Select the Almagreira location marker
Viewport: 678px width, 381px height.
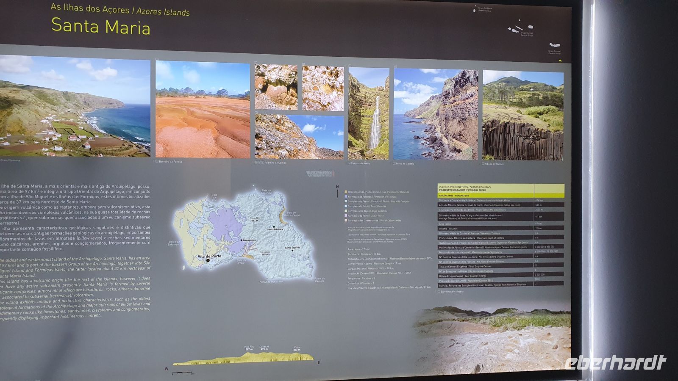(x=242, y=240)
